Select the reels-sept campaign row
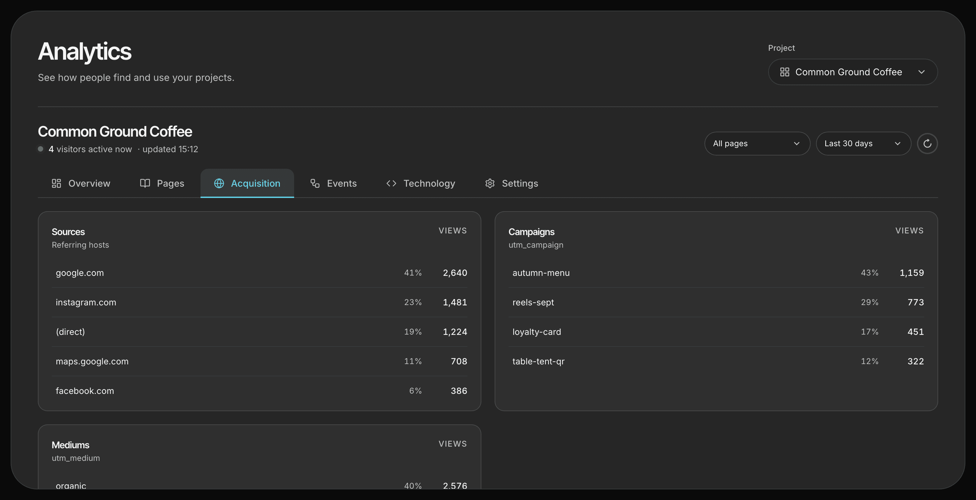Image resolution: width=976 pixels, height=500 pixels. (x=716, y=302)
